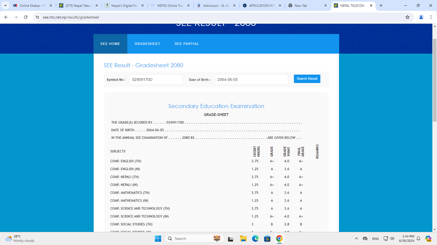Open the Windows Start menu

[x=158, y=239]
